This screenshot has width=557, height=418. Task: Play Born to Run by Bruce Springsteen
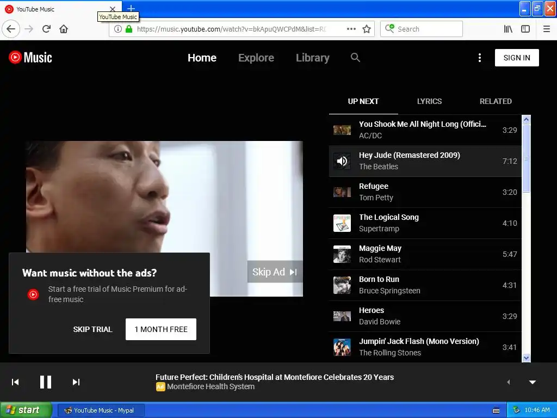point(425,285)
